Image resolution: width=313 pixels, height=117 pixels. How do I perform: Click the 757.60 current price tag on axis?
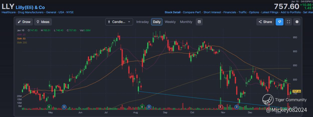click(296, 91)
